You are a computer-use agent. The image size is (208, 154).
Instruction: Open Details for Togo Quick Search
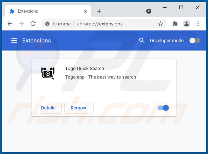[x=48, y=108]
